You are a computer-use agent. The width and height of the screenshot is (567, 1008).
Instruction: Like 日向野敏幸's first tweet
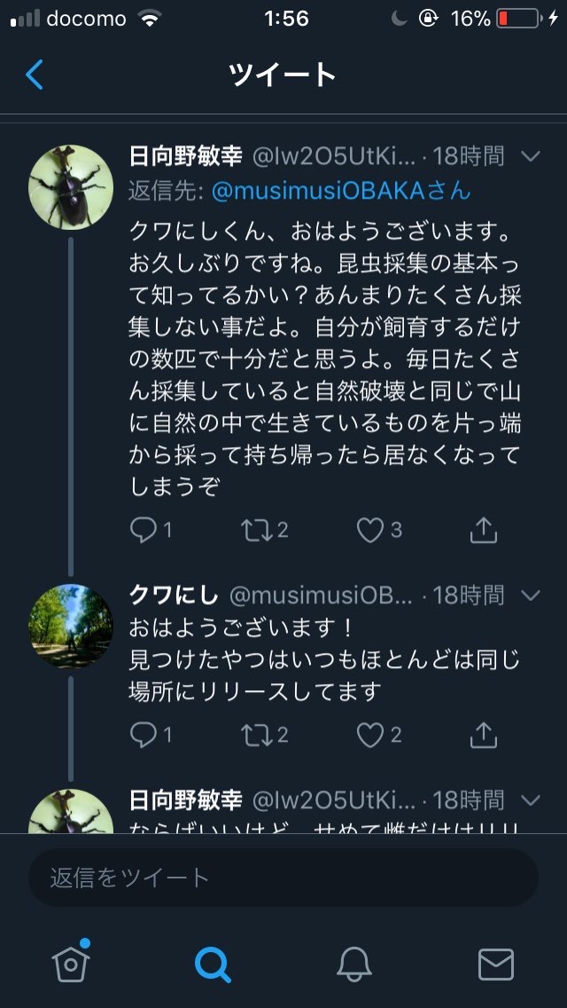click(x=369, y=530)
